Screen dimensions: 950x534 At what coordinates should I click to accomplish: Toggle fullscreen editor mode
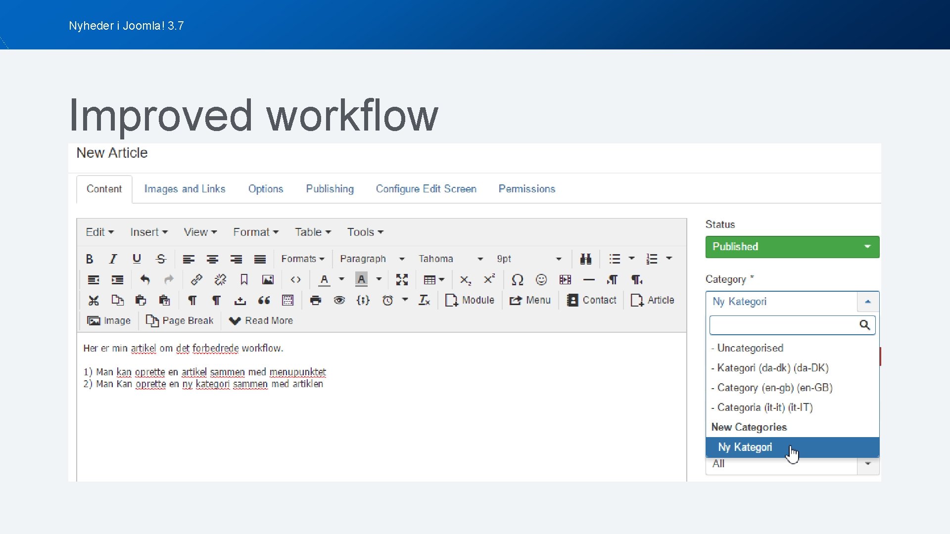pos(402,280)
